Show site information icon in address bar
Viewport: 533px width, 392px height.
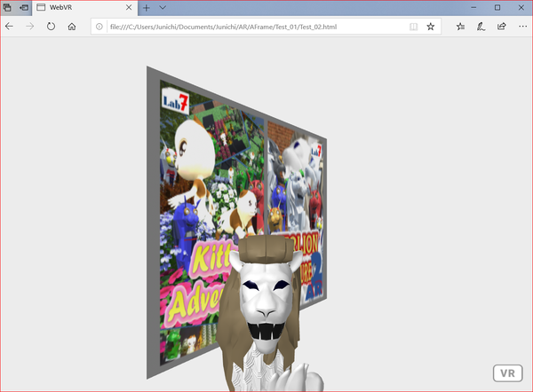[99, 27]
